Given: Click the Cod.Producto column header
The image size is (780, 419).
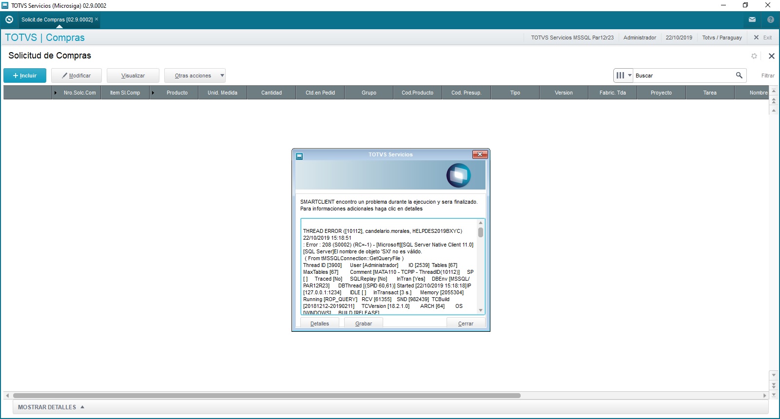Looking at the screenshot, I should tap(418, 93).
